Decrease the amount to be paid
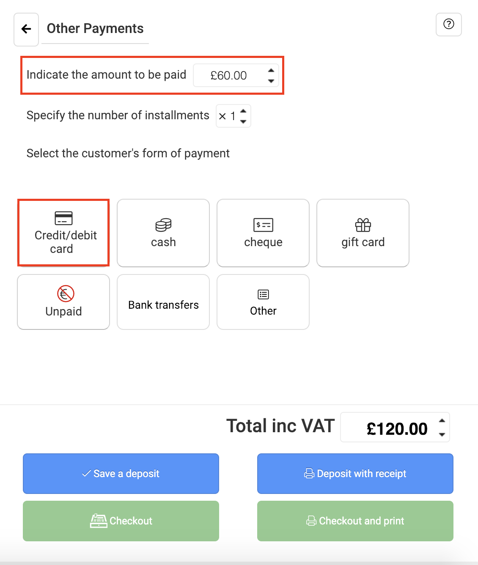478x565 pixels. [x=271, y=81]
